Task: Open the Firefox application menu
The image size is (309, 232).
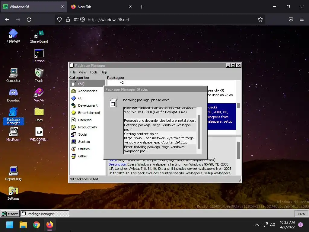Action: (x=302, y=20)
